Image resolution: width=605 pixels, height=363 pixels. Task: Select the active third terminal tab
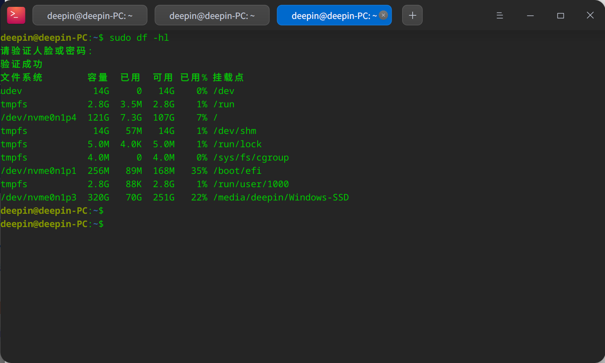pos(331,15)
